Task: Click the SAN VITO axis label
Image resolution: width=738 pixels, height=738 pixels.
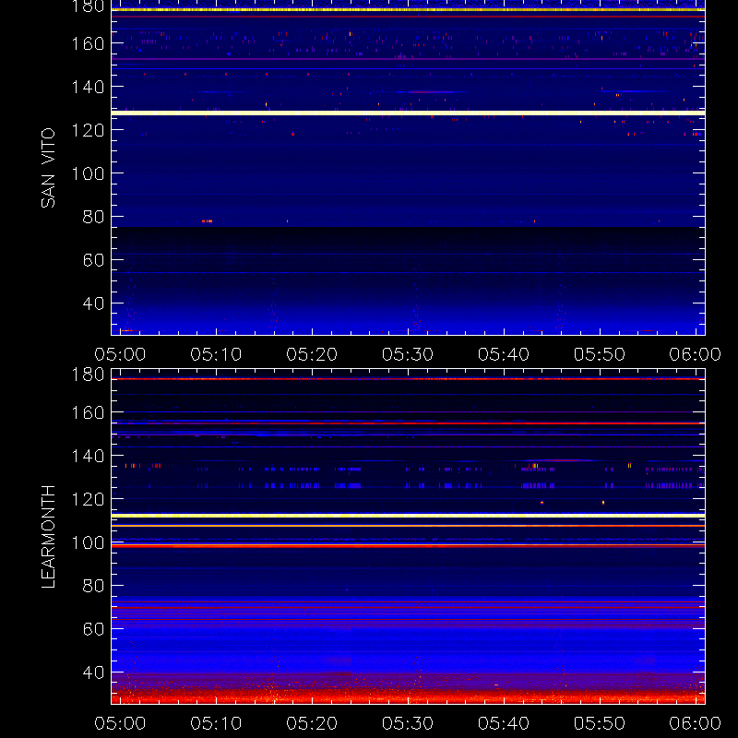Action: (48, 168)
